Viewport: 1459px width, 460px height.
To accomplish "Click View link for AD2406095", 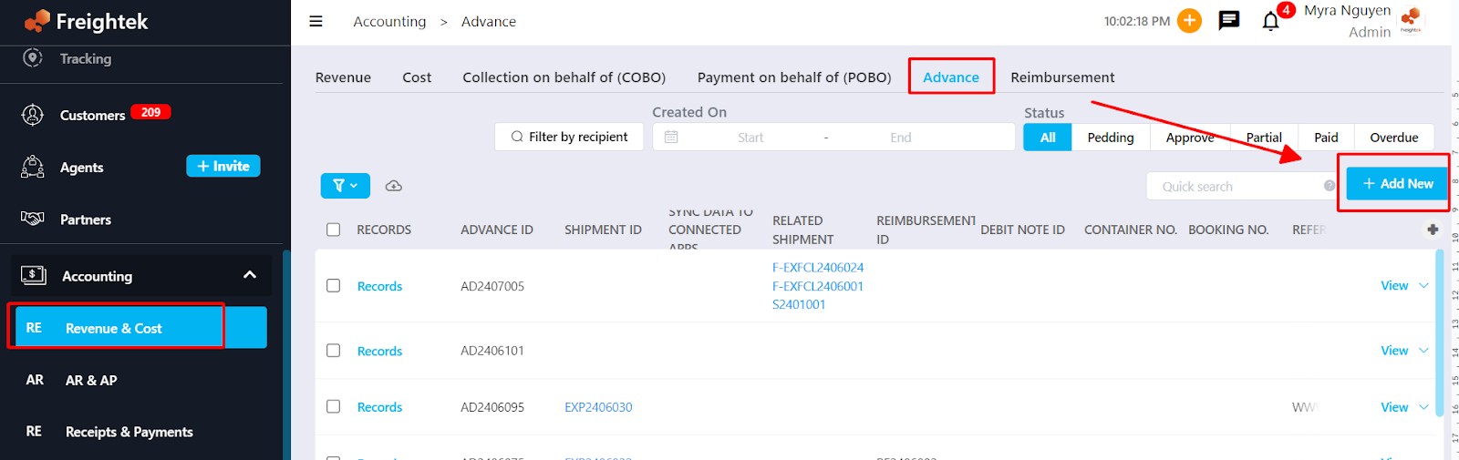I will (1394, 407).
